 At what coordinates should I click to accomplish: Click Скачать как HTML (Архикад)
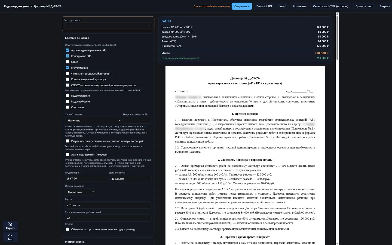click(x=330, y=6)
